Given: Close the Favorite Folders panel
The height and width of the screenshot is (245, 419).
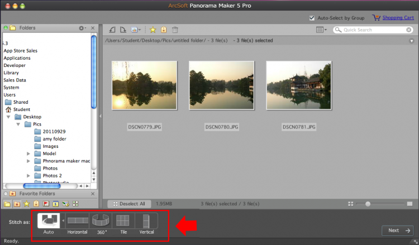Looking at the screenshot, I should 93,194.
